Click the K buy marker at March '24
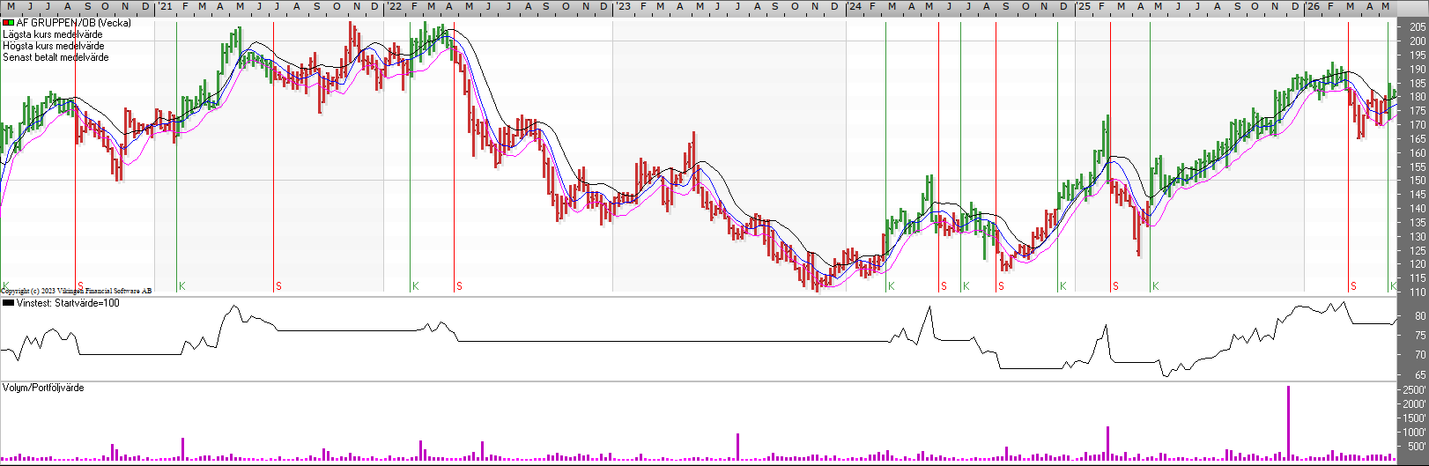 pos(892,286)
